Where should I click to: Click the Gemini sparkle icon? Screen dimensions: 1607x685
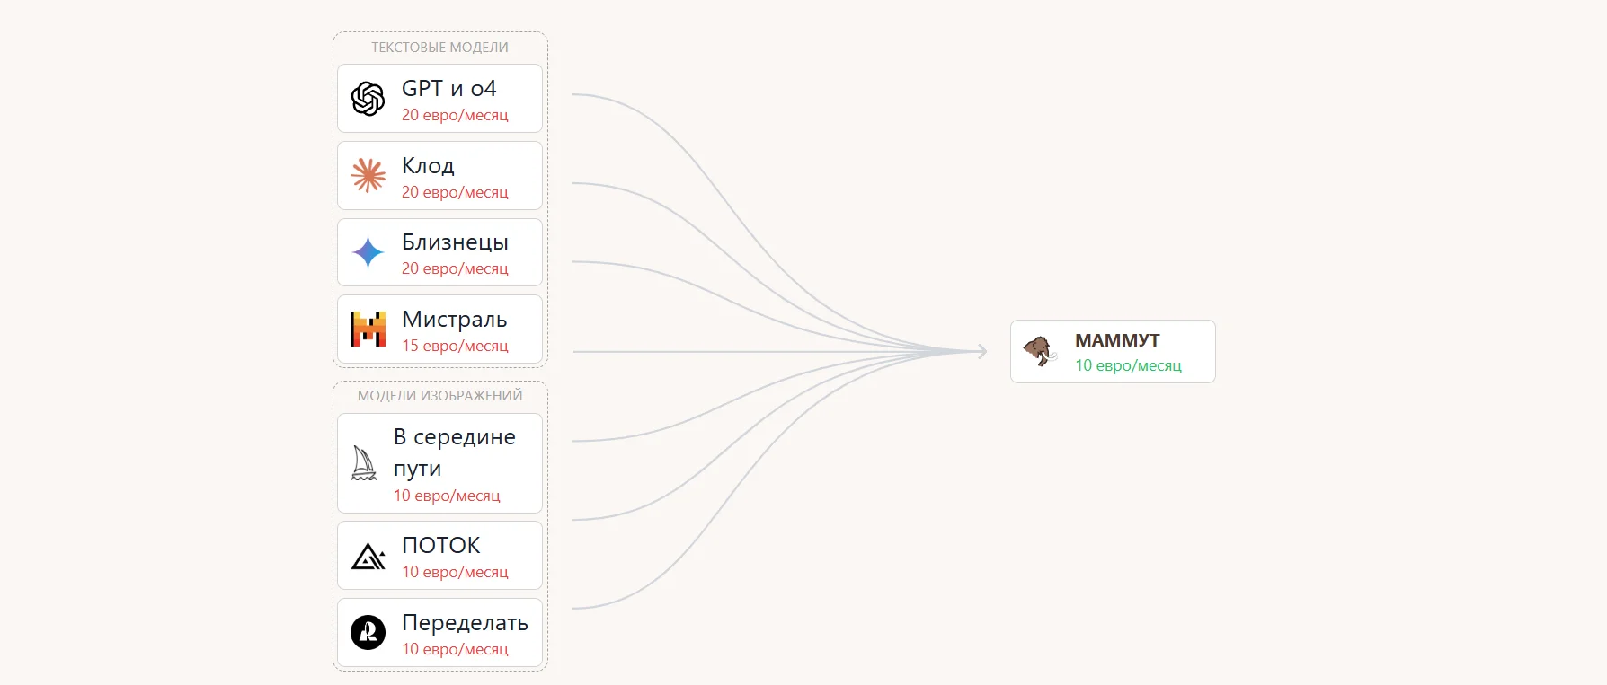(x=368, y=252)
